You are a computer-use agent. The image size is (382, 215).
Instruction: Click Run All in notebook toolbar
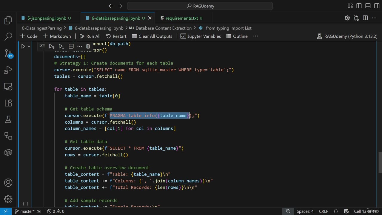click(90, 36)
